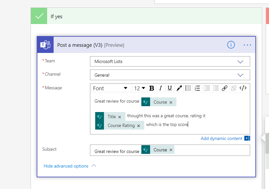Image resolution: width=269 pixels, height=189 pixels.
Task: Insert a numbered list
Action: 197,88
